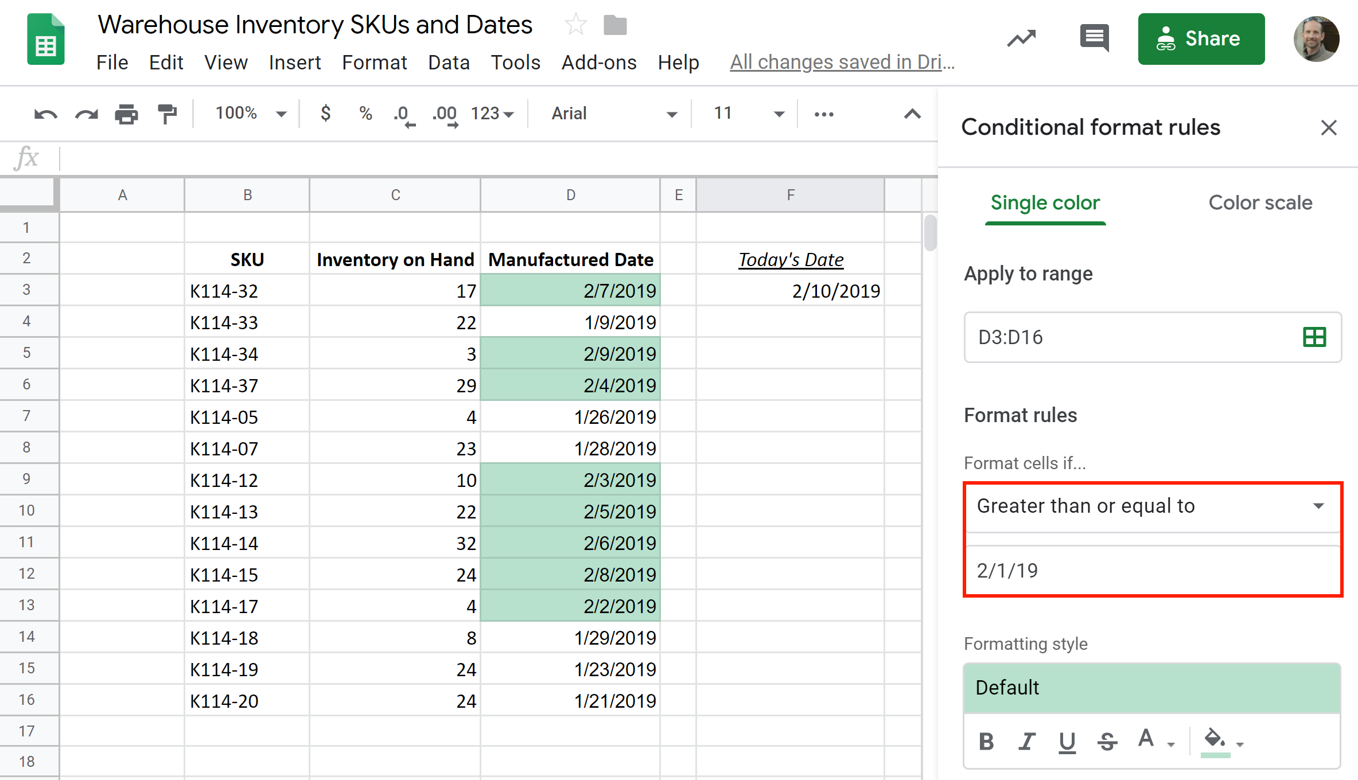
Task: Increase decimal places
Action: coord(446,115)
